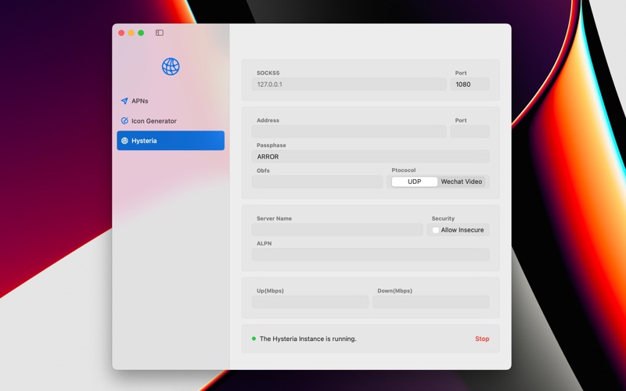Viewport: 626px width, 391px height.
Task: Click the large globe app logo
Action: [x=171, y=66]
